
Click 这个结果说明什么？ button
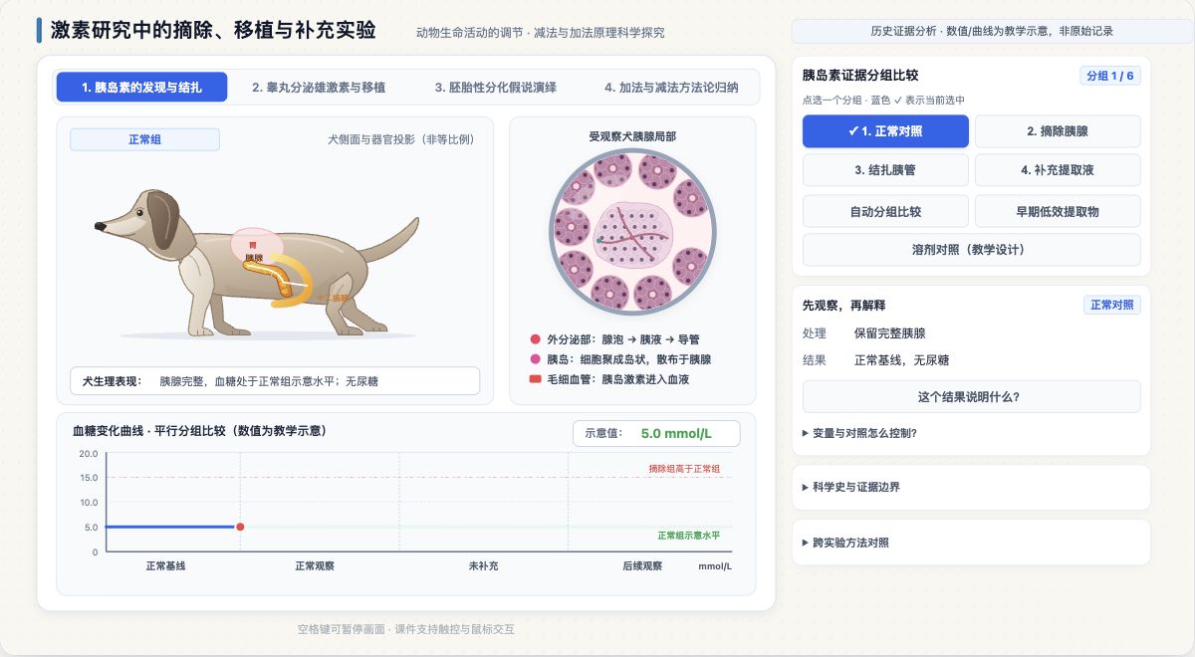coord(972,396)
